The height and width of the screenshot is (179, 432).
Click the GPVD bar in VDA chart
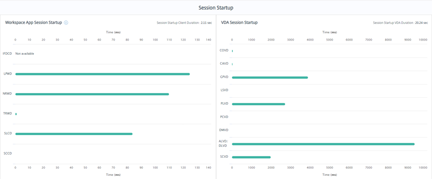270,78
